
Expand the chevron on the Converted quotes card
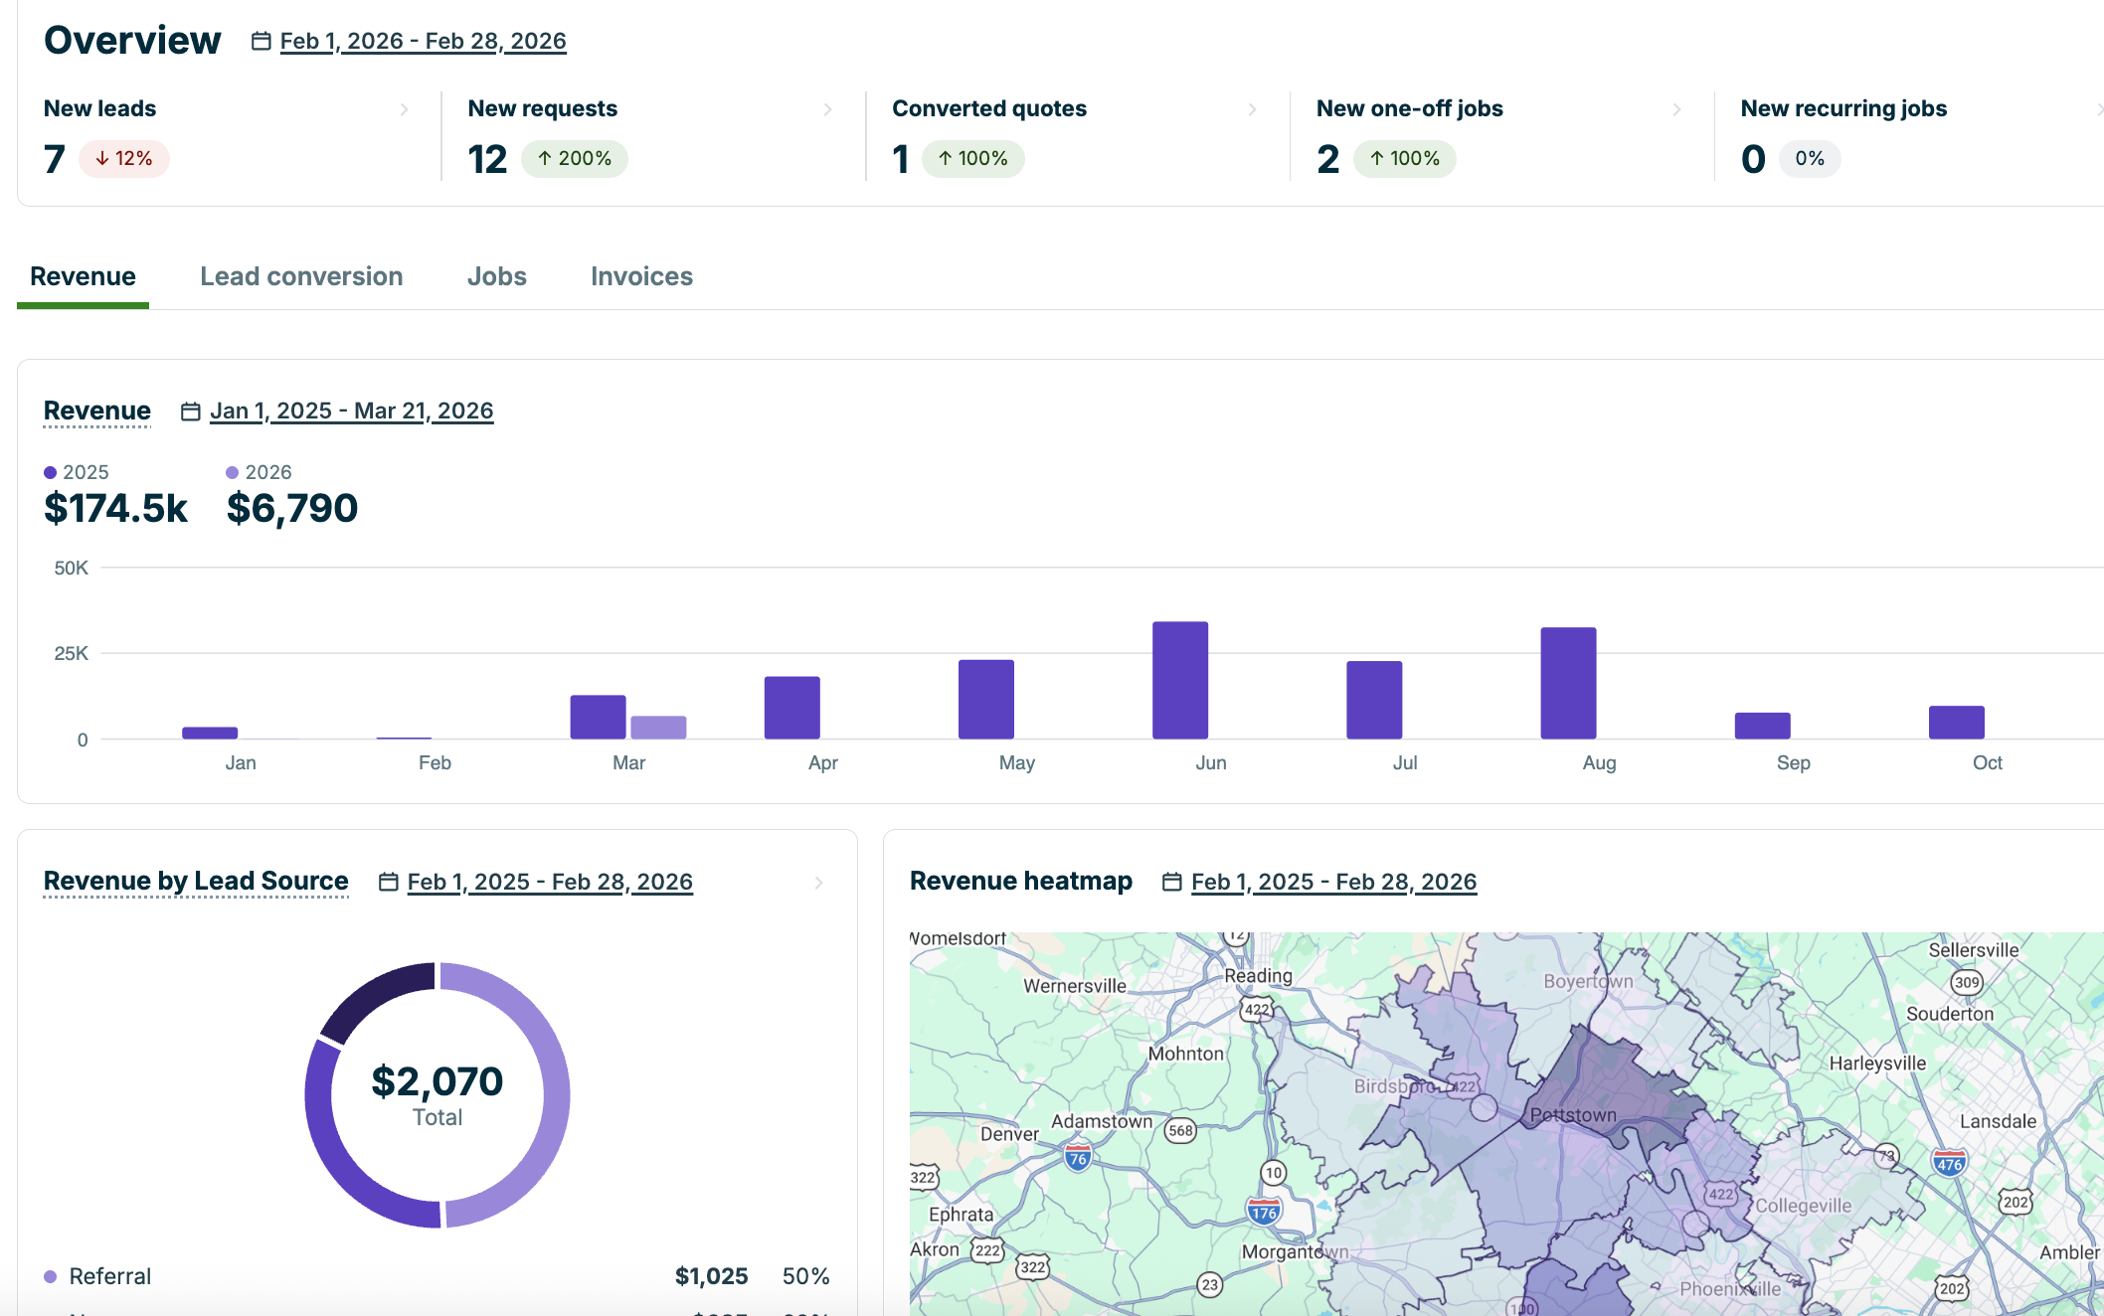1251,109
